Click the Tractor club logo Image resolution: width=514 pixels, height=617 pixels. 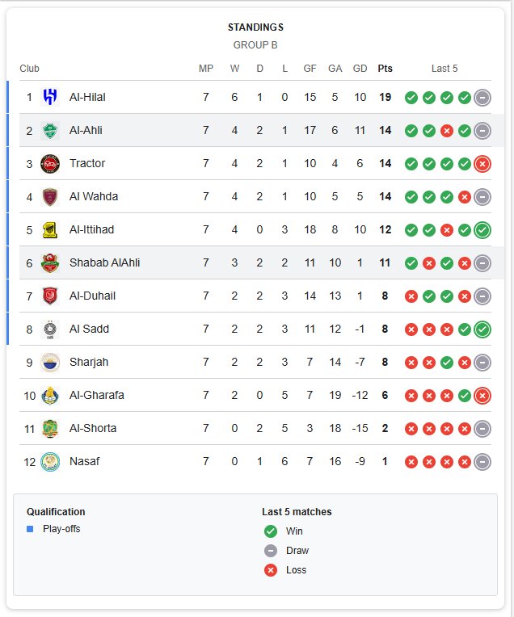50,163
